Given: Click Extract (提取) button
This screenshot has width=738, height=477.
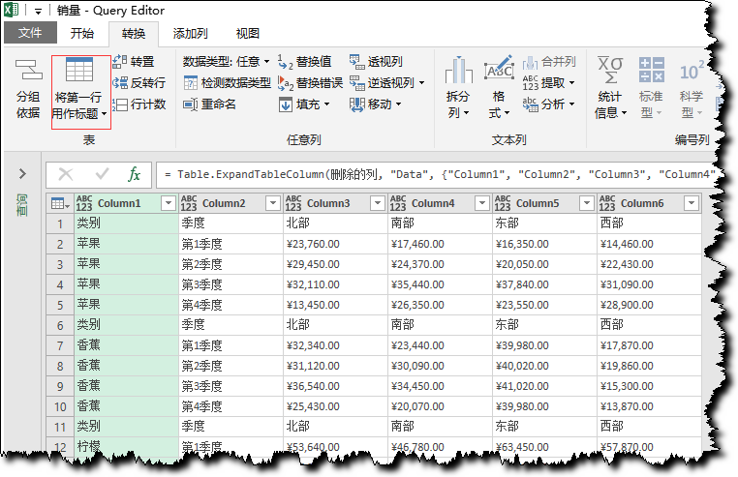Looking at the screenshot, I should pos(549,83).
